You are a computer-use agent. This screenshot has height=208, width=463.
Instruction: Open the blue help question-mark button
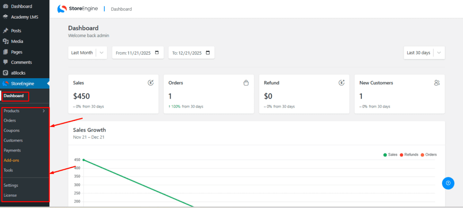click(x=448, y=183)
